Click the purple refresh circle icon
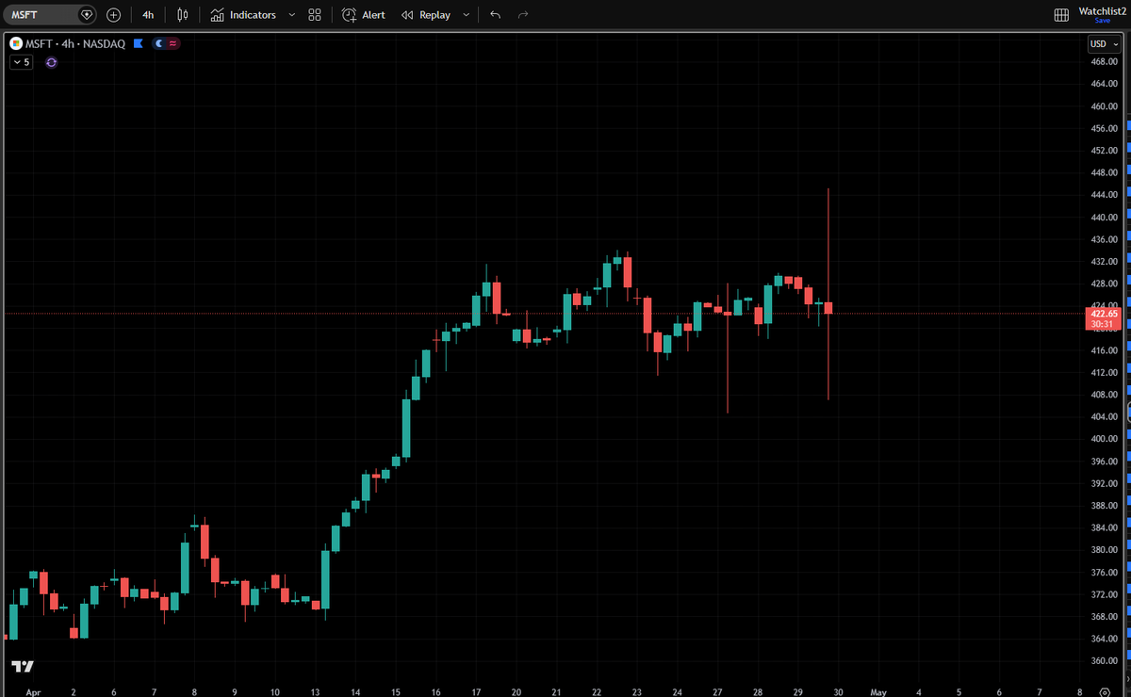The height and width of the screenshot is (697, 1131). [51, 62]
